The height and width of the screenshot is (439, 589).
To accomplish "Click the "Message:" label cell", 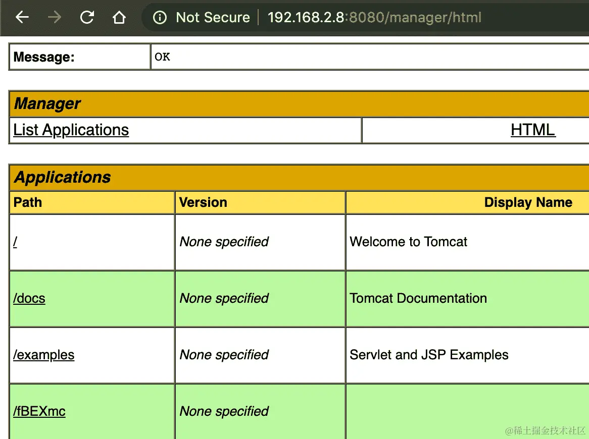I will [x=80, y=57].
